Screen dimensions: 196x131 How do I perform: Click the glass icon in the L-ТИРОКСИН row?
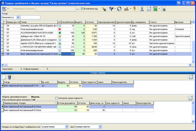[60, 47]
